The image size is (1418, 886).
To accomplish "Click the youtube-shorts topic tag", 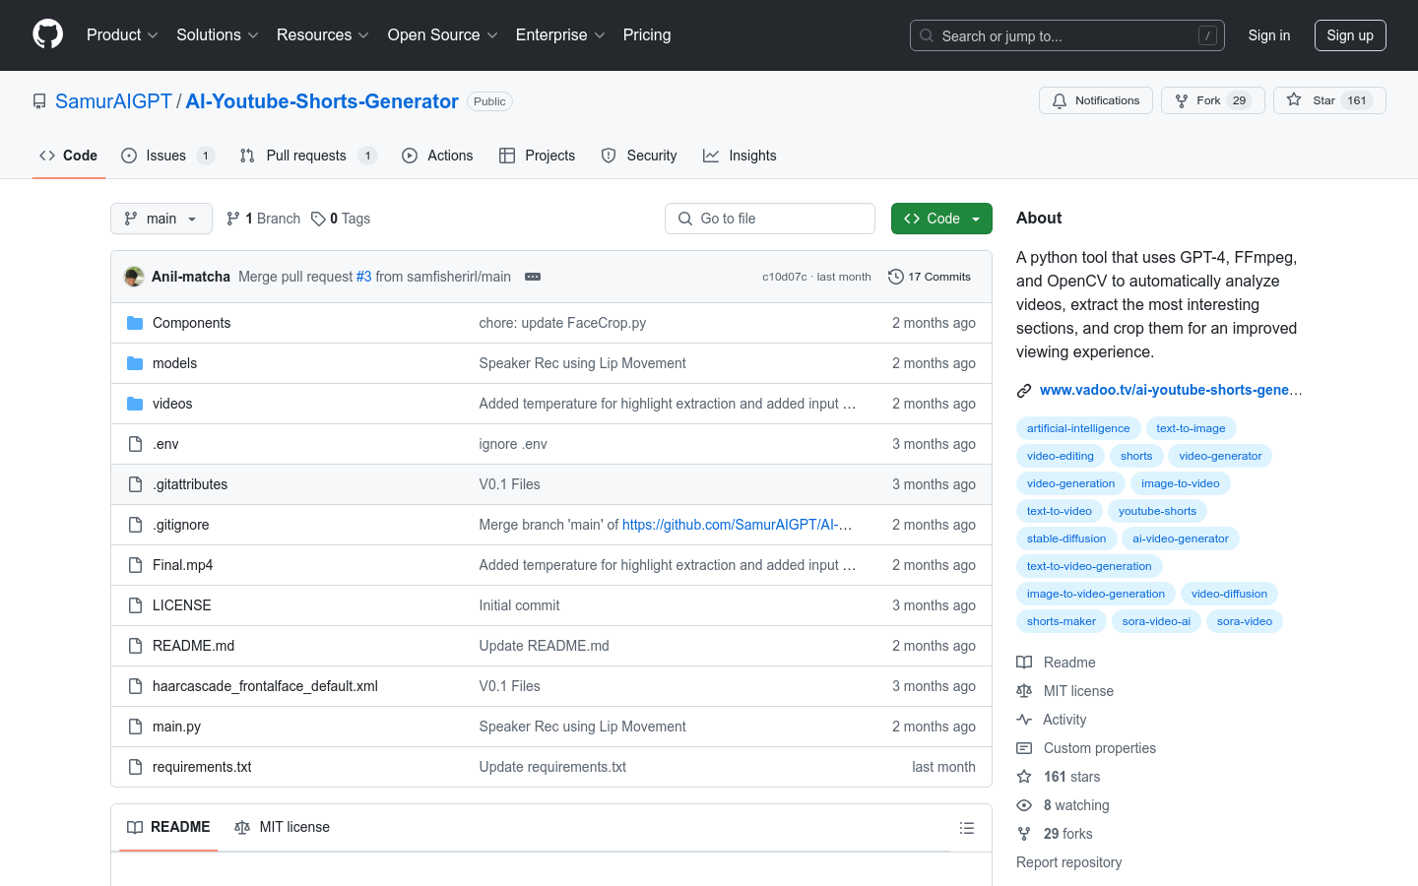I will pyautogui.click(x=1157, y=511).
